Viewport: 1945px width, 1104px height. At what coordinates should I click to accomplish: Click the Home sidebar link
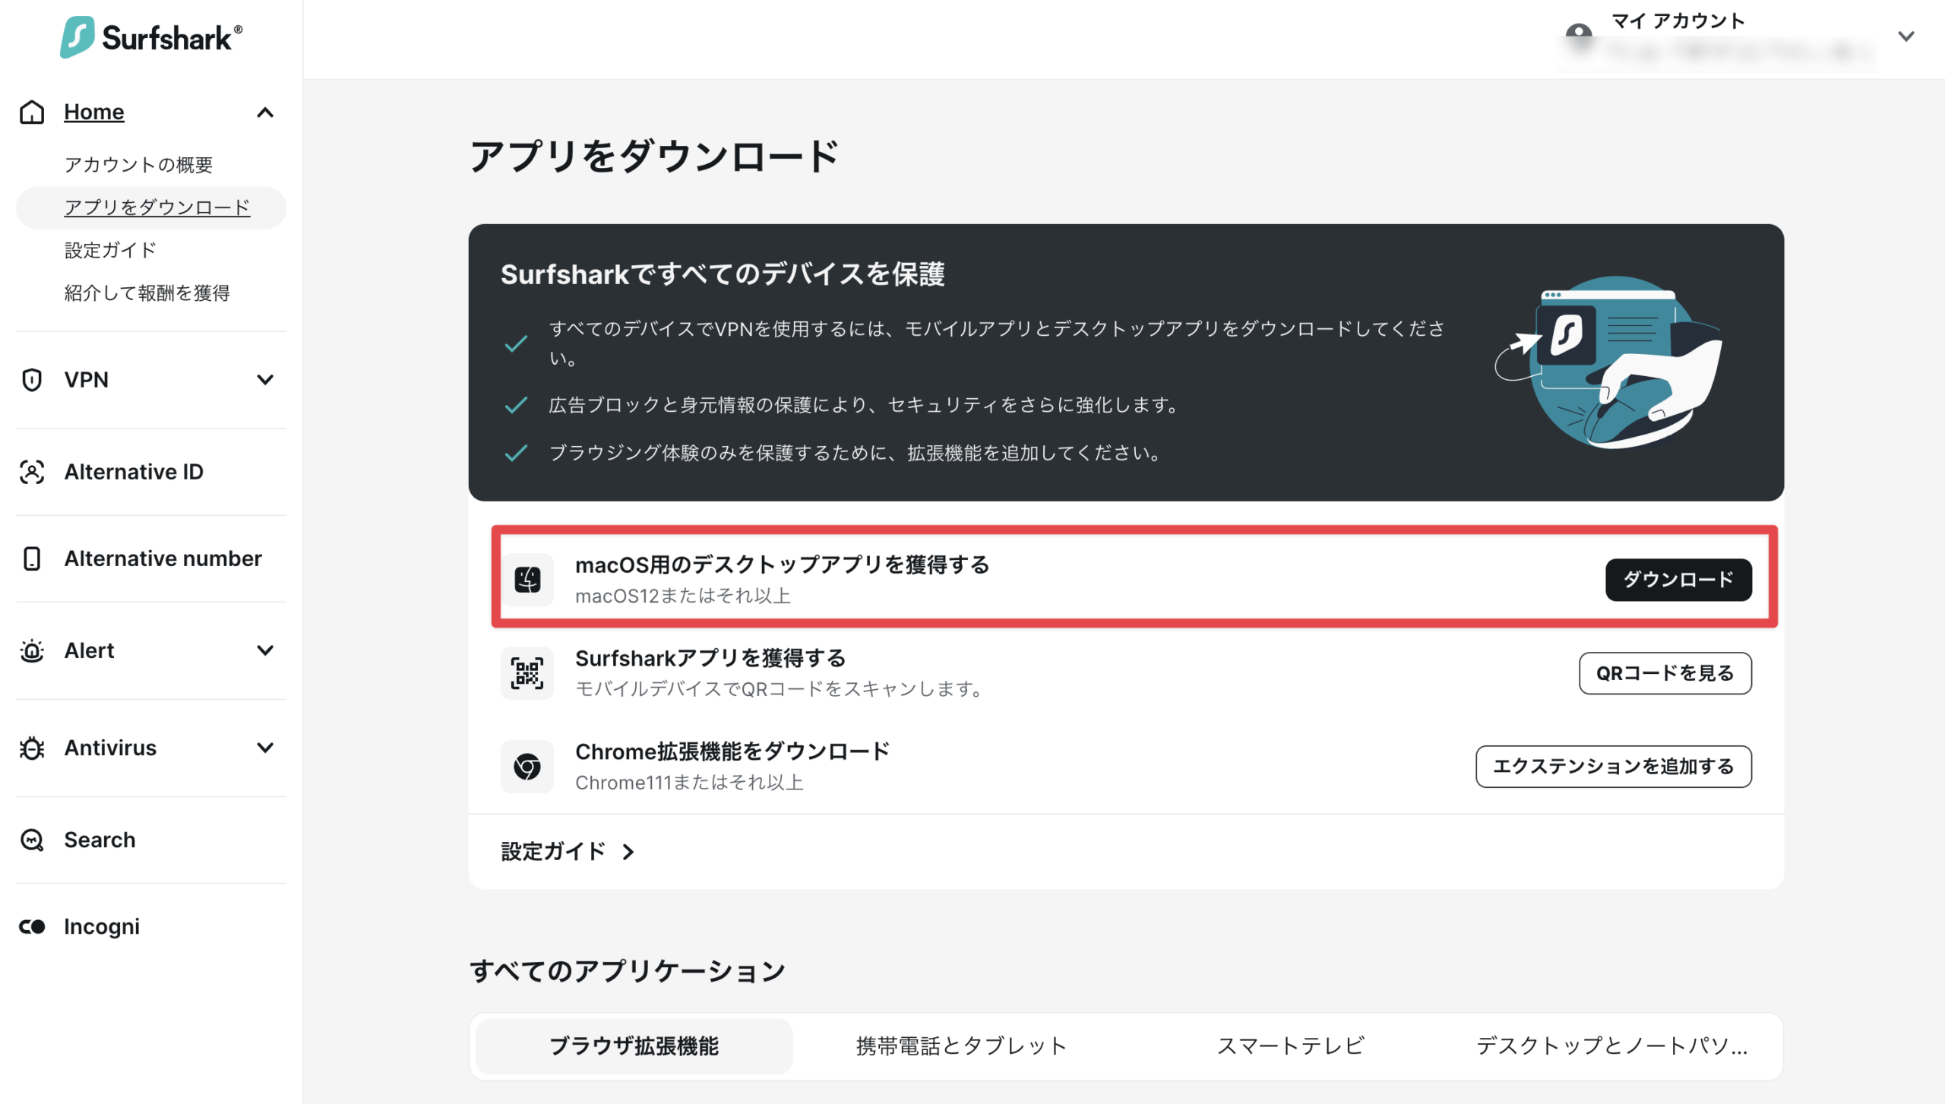coord(94,112)
